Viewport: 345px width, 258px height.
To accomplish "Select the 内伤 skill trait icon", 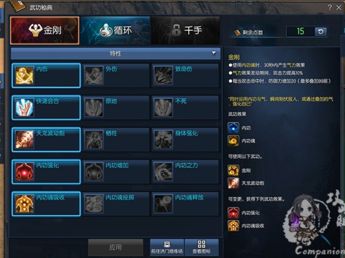I will pos(25,76).
